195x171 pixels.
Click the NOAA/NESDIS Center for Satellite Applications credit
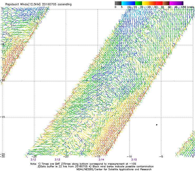click(114, 169)
